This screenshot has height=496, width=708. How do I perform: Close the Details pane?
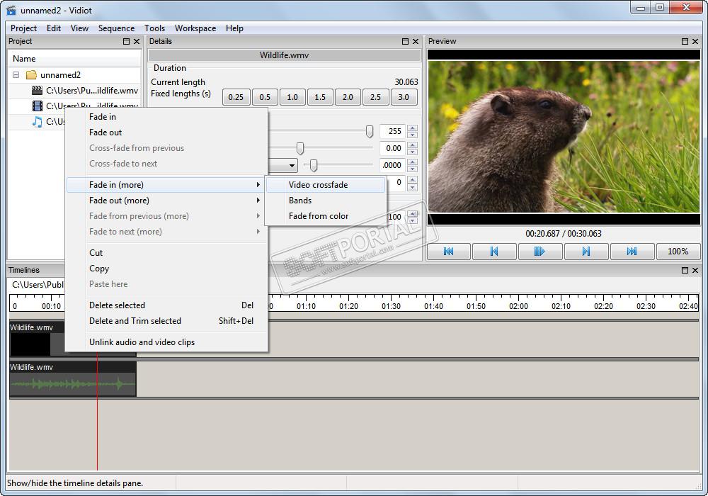coord(416,42)
